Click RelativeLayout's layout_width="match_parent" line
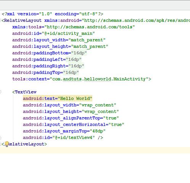This screenshot has height=183, width=190. 59,40
